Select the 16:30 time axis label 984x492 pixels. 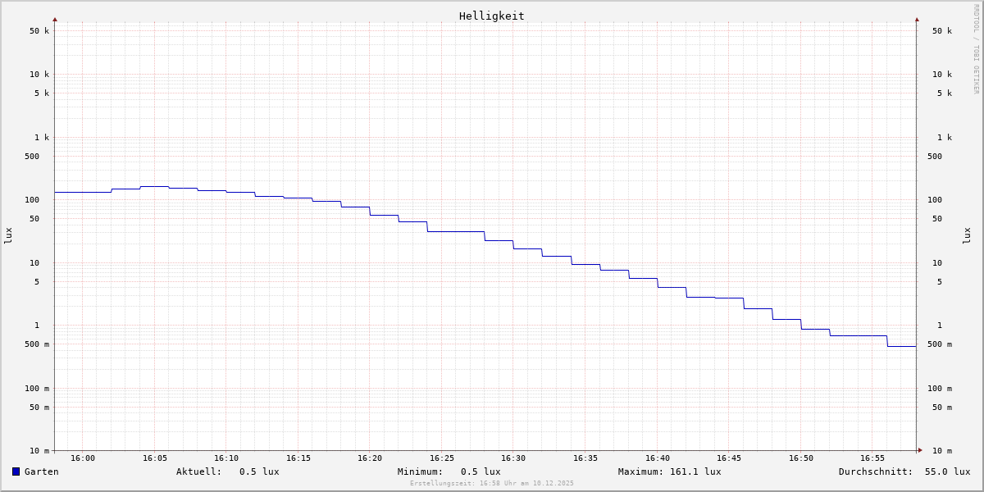pos(513,458)
